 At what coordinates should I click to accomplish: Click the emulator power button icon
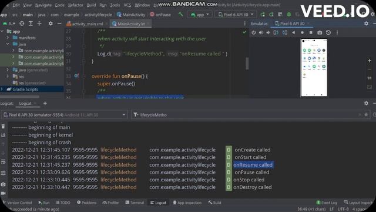(253, 32)
